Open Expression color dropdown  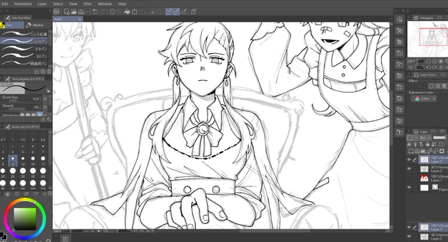point(424,99)
